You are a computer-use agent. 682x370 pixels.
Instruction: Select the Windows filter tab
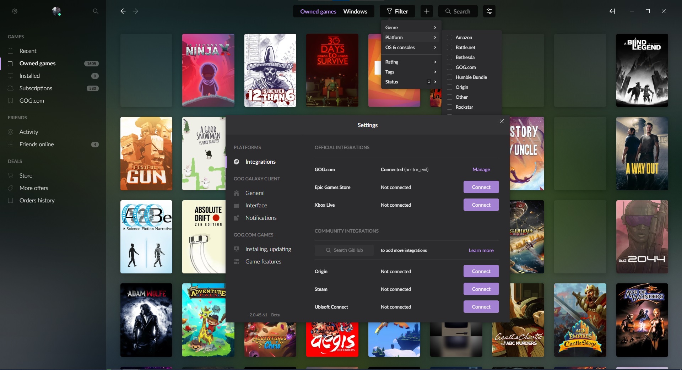click(355, 11)
